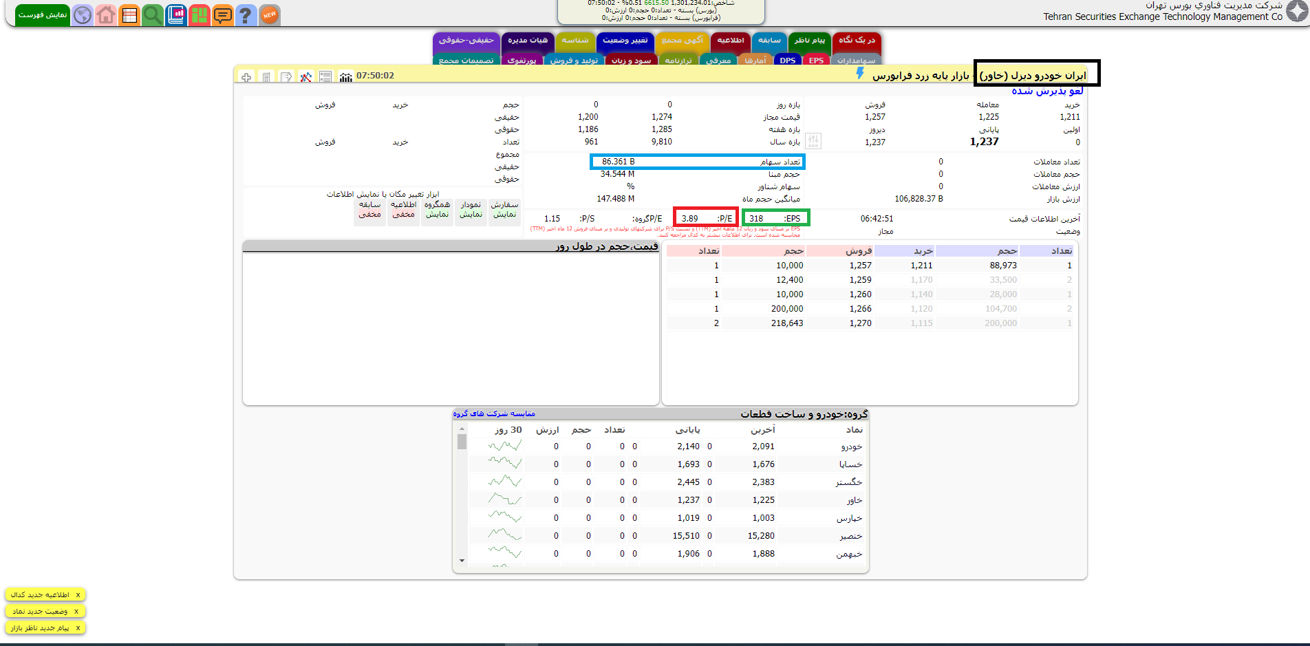The height and width of the screenshot is (646, 1310).
Task: Click the لغو پذیرش شده link
Action: [x=1047, y=91]
